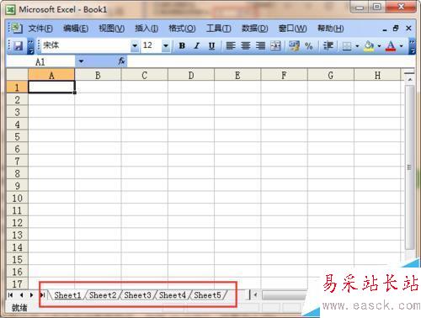Select column D header
Screen dimensions: 421x318
coord(191,75)
